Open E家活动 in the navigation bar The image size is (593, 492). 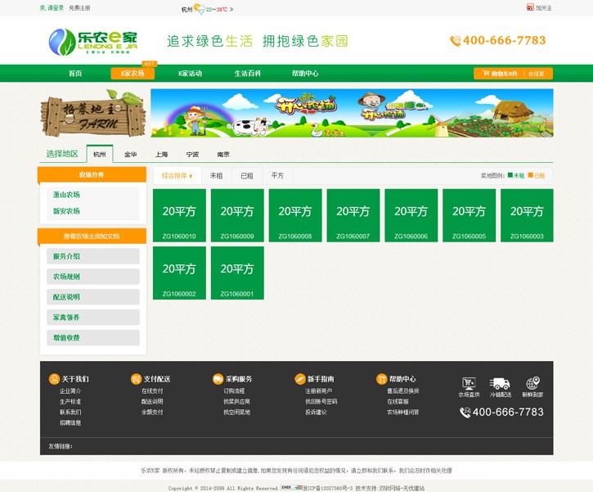[x=190, y=74]
